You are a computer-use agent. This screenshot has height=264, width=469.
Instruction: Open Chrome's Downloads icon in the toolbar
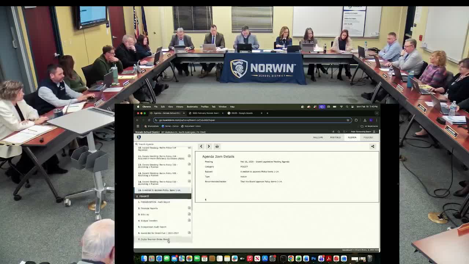click(365, 120)
